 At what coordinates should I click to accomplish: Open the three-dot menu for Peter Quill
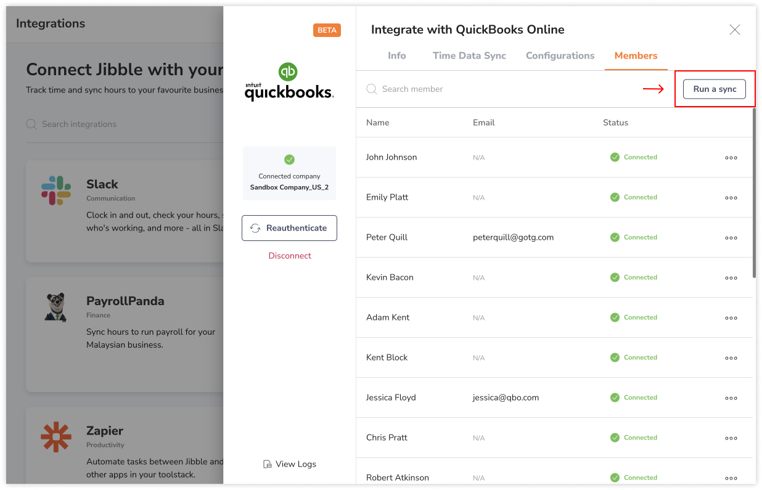tap(731, 238)
